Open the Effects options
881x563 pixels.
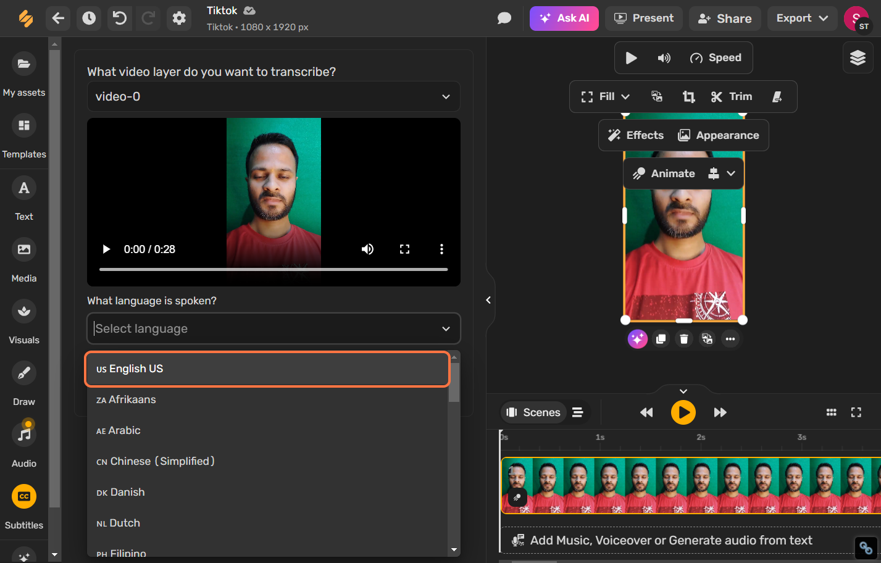[635, 135]
